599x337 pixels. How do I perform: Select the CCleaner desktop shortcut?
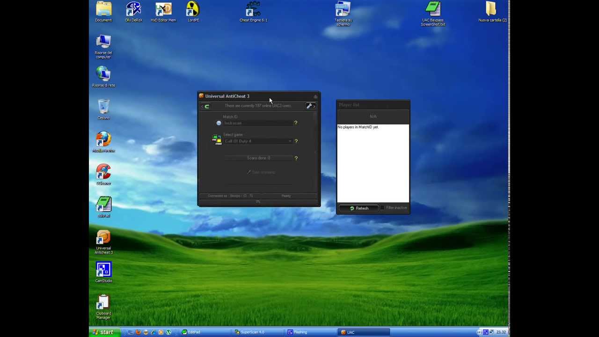103,175
